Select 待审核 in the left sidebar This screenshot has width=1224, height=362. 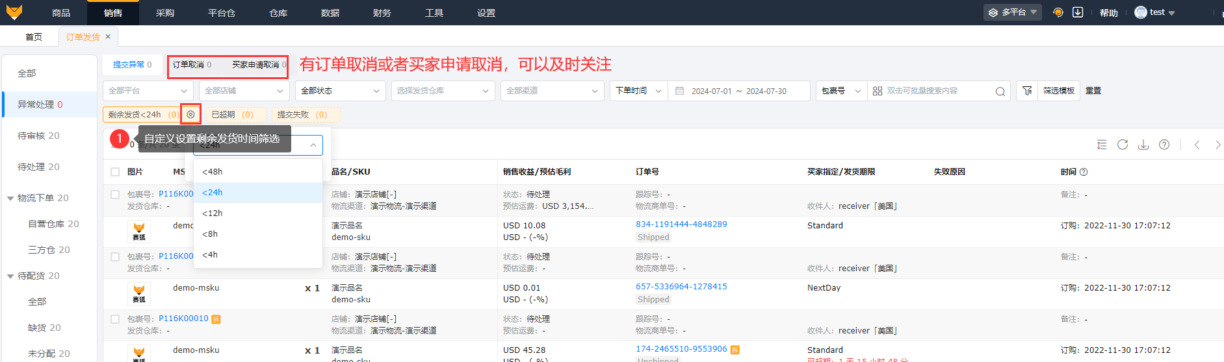[x=38, y=136]
